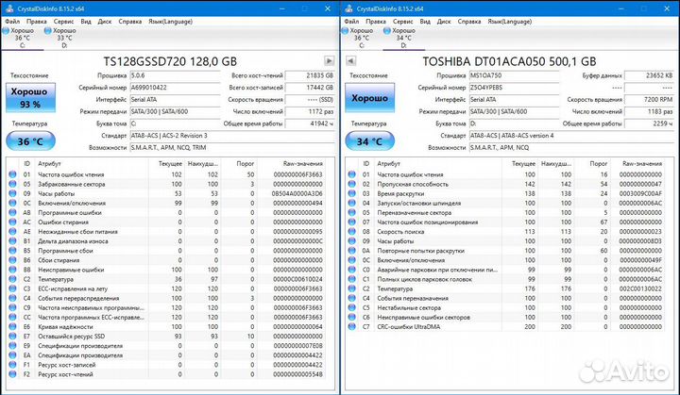The width and height of the screenshot is (680, 395).
Task: Click status icon of CRC-ошибки UltraDMA row
Action: [351, 327]
